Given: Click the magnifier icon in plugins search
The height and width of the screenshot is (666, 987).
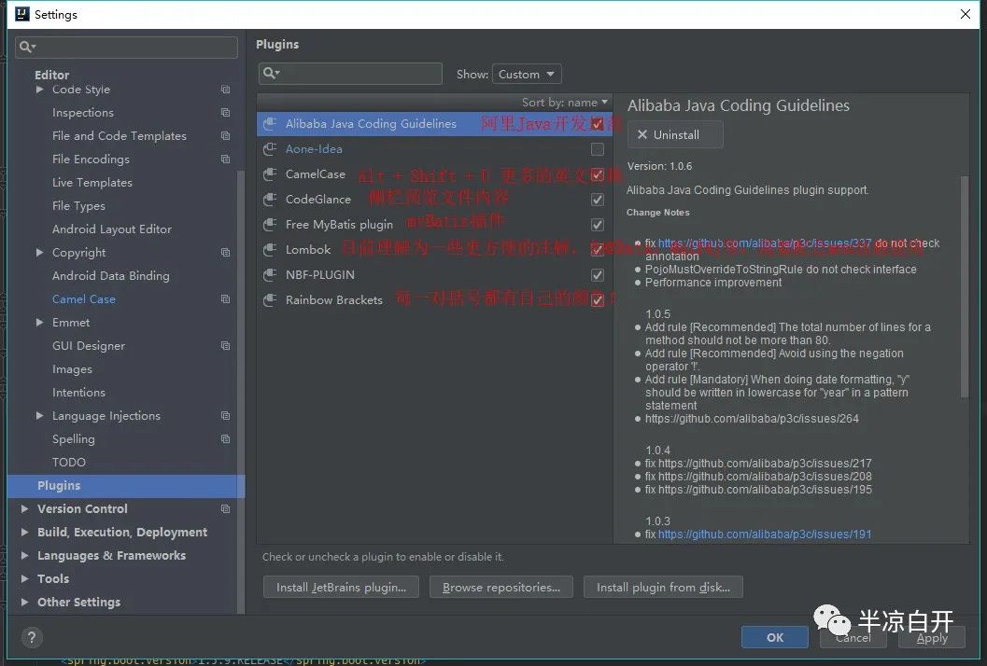Looking at the screenshot, I should [271, 73].
